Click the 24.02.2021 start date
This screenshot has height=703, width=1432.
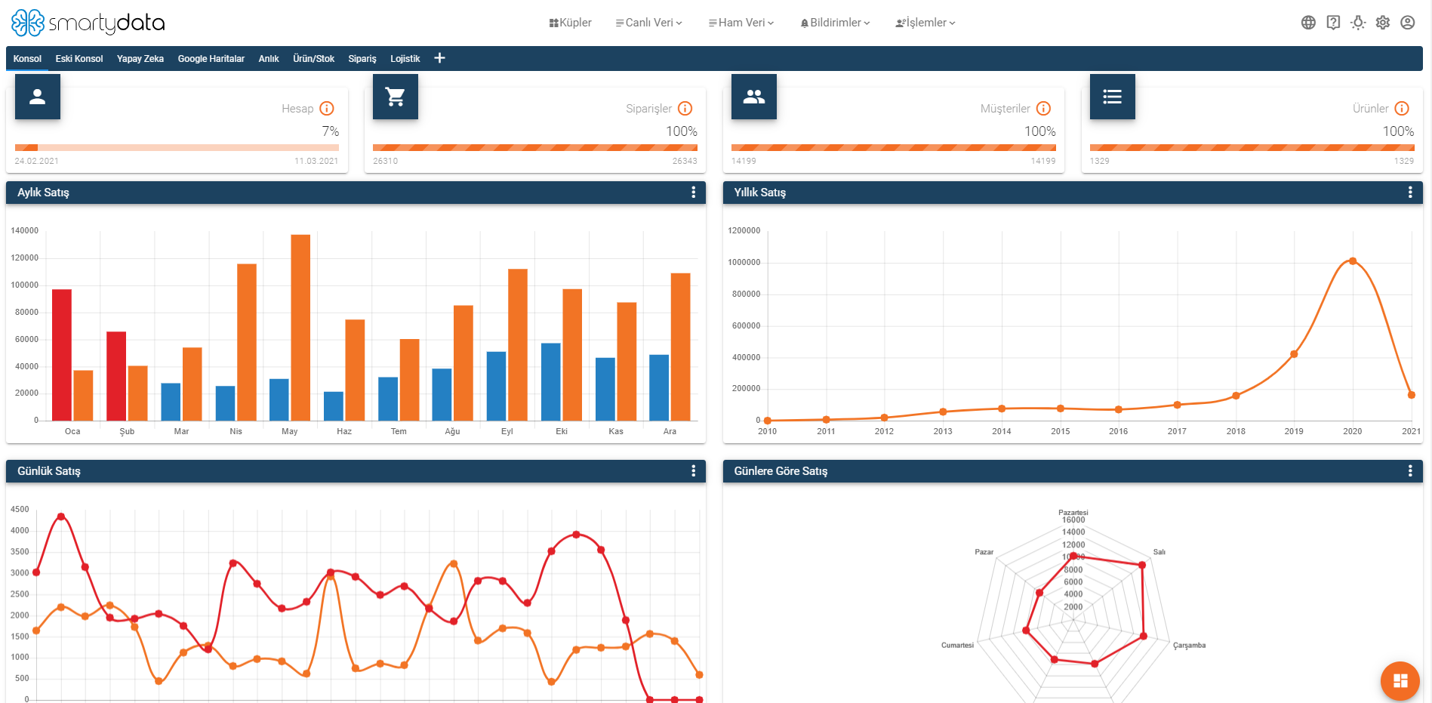[x=36, y=161]
